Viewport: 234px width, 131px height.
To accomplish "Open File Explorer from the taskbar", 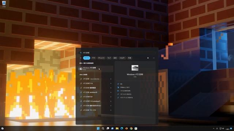I will pos(117,128).
